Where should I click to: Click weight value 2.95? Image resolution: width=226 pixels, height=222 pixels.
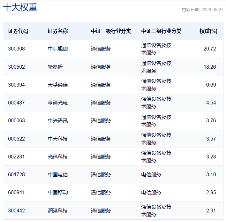pos(211,192)
